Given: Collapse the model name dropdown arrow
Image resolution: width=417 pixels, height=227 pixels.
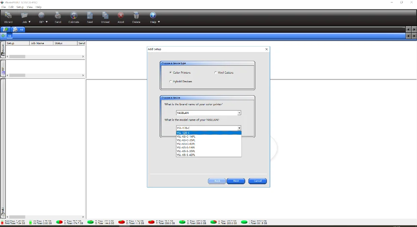Looking at the screenshot, I should (x=239, y=128).
